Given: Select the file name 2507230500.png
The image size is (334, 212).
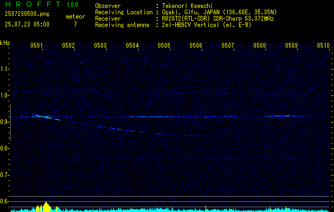Looking at the screenshot, I should coord(27,14).
